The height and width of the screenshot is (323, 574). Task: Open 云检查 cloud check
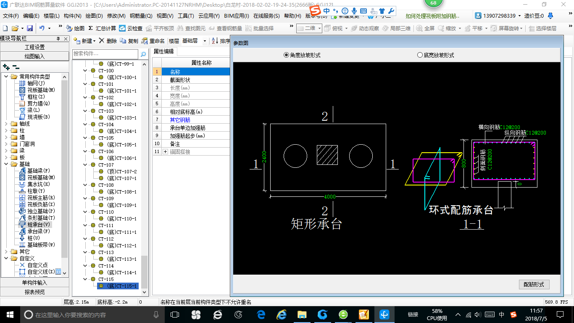coord(131,28)
